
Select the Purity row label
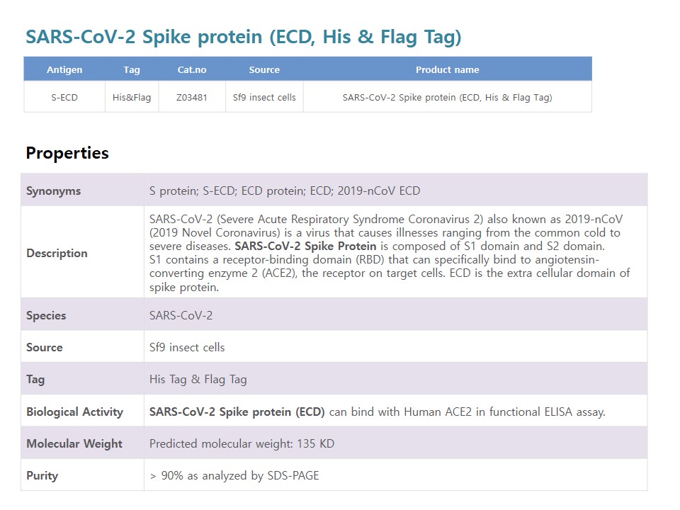pyautogui.click(x=42, y=476)
